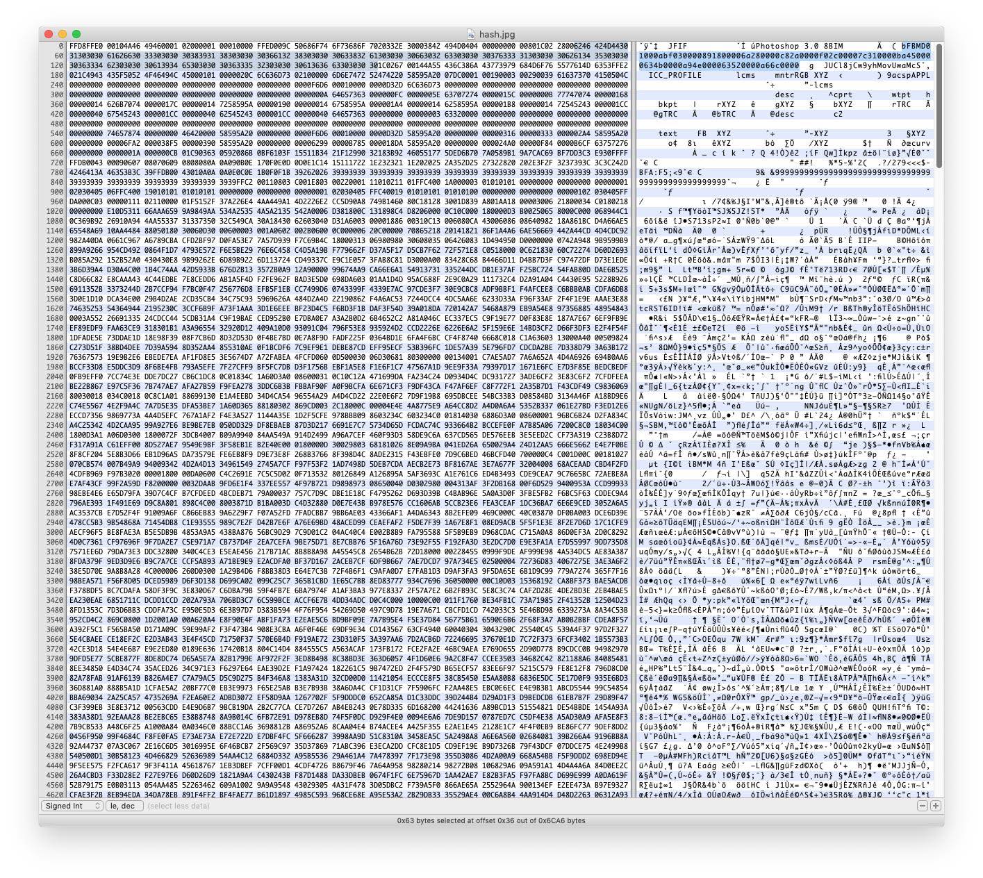The width and height of the screenshot is (983, 878).
Task: Click '@gTRC' in the ASCII text column
Action: (x=665, y=115)
